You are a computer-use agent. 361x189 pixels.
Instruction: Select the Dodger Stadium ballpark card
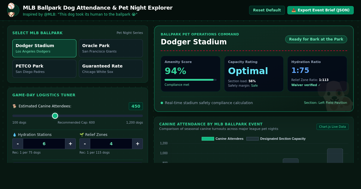click(44, 48)
